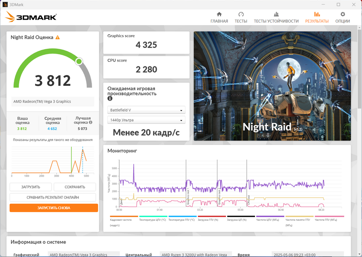Click the score gauge knob indicator
Image resolution: width=362 pixels, height=257 pixels.
click(x=79, y=61)
